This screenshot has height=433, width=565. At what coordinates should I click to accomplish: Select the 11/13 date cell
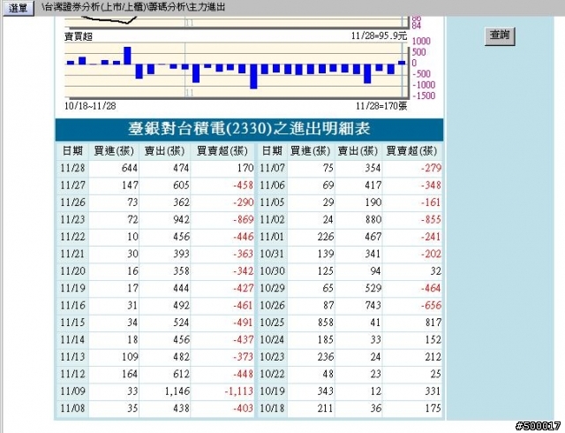click(72, 357)
